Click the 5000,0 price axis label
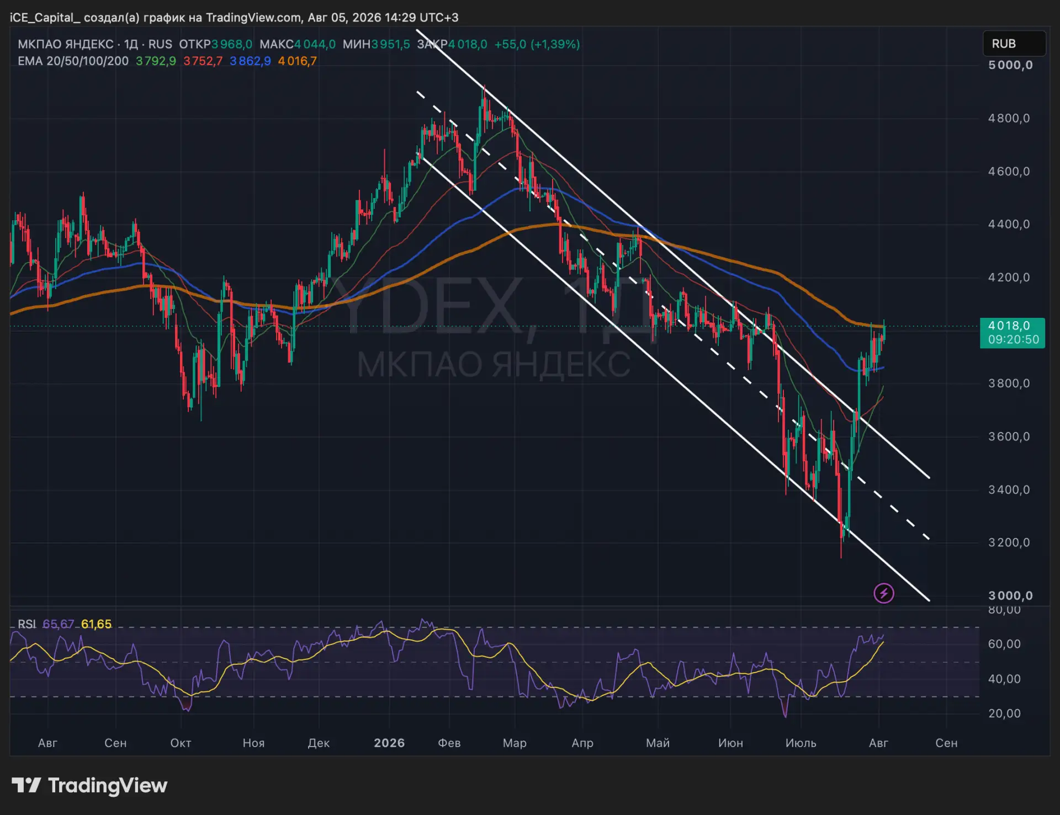1060x815 pixels. point(1010,65)
